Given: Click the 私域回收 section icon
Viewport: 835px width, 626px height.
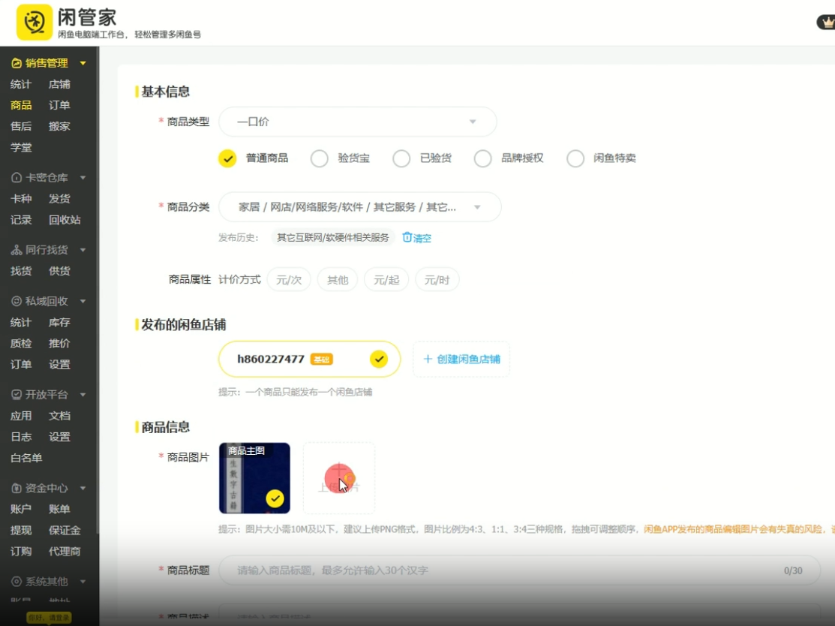Looking at the screenshot, I should tap(17, 301).
